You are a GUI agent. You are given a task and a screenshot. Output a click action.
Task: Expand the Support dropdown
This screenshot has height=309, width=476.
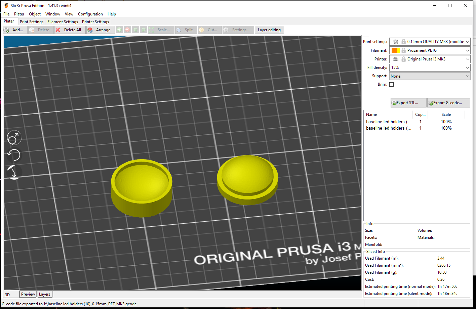[430, 76]
